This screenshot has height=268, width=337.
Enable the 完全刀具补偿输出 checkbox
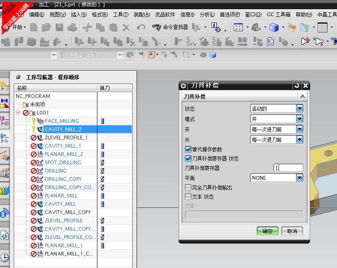188,188
